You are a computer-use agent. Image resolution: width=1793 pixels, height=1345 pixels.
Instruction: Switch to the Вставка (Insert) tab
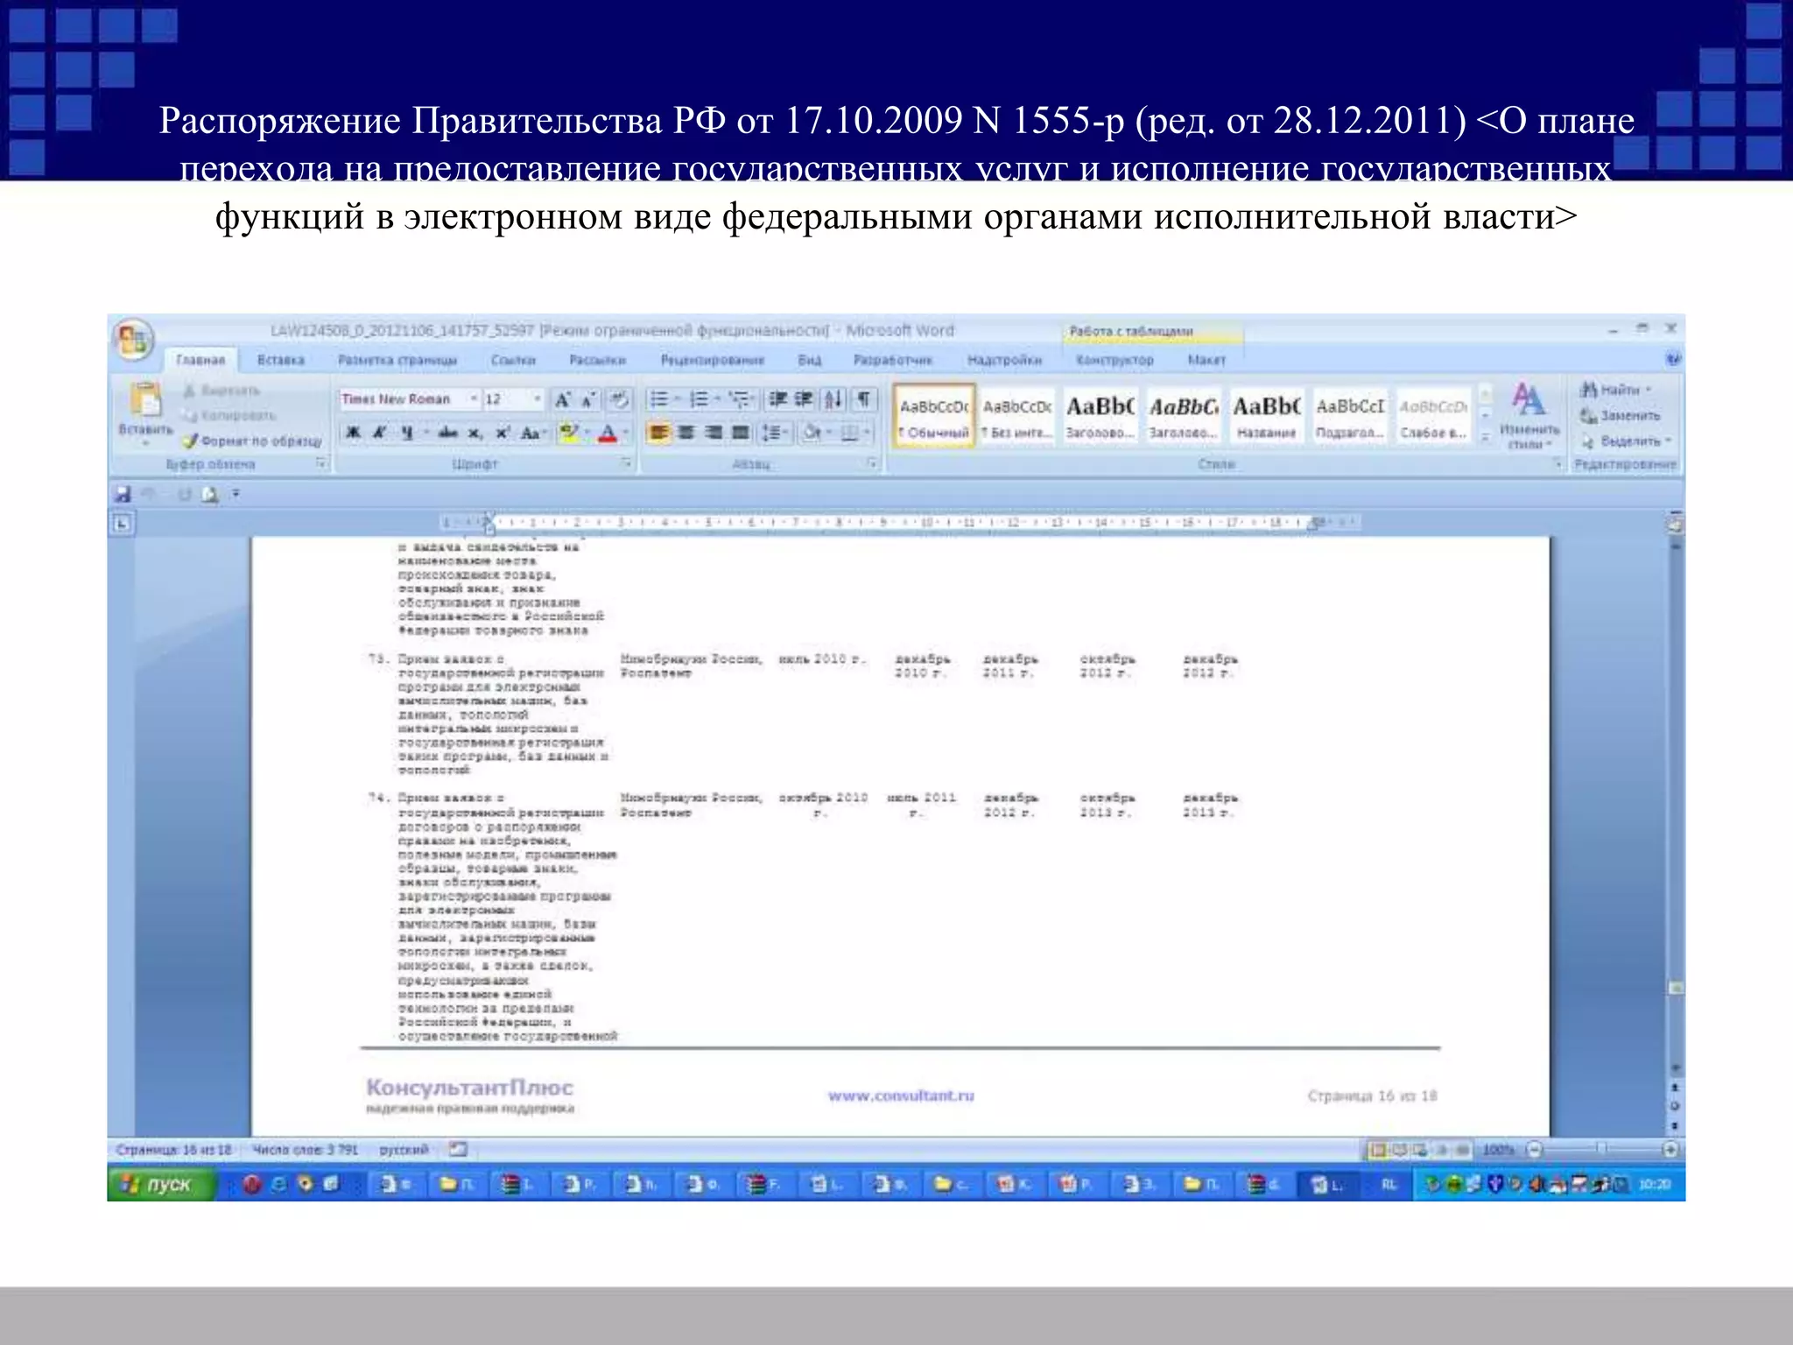(281, 360)
